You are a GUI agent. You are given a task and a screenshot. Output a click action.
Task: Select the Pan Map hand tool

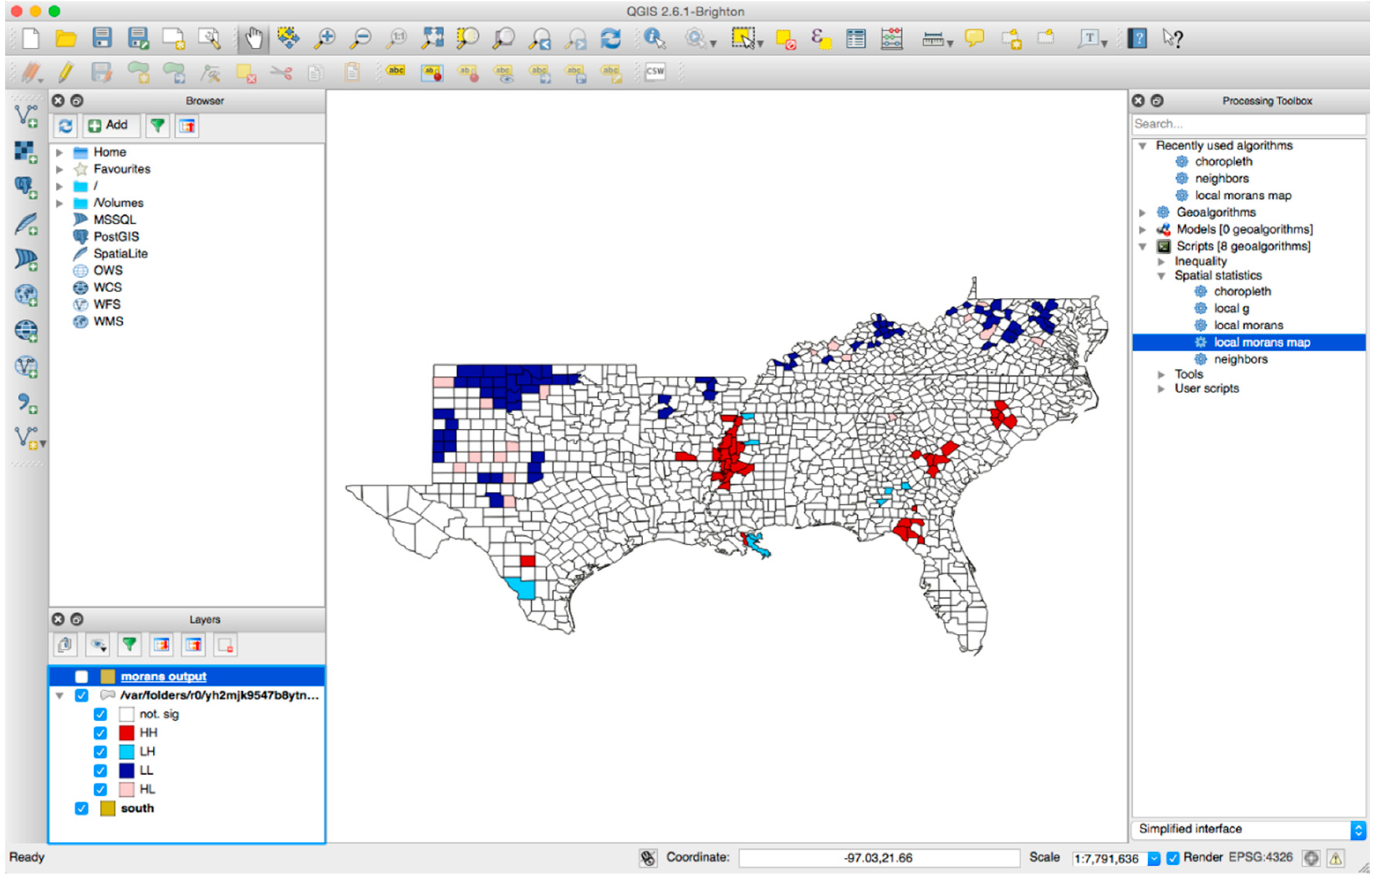253,39
